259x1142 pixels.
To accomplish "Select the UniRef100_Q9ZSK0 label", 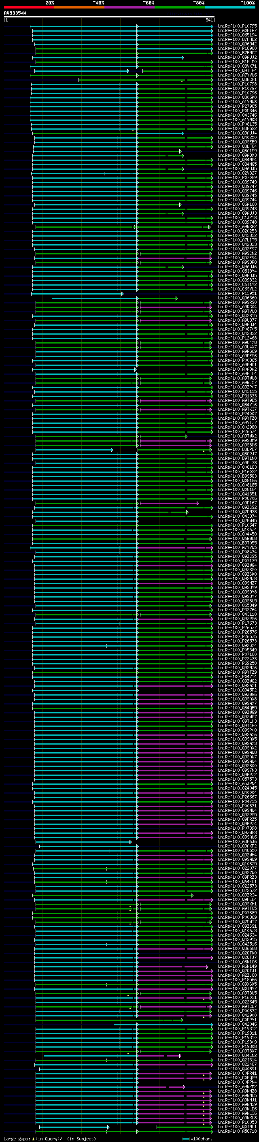I will point(237,574).
